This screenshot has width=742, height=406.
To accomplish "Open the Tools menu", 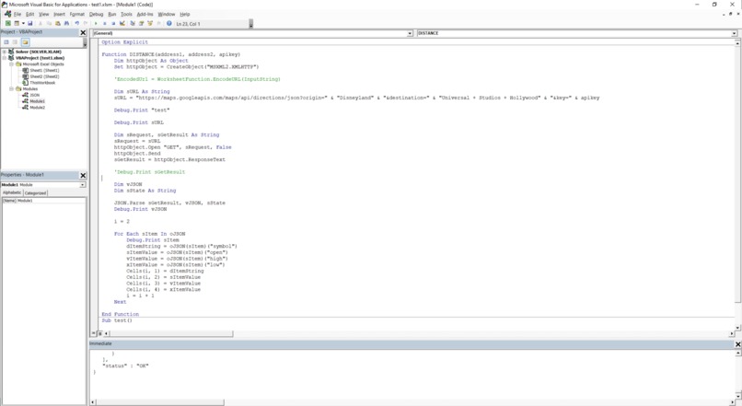I will coord(126,14).
